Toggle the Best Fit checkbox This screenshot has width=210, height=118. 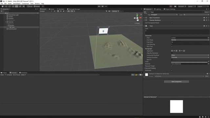click(172, 60)
